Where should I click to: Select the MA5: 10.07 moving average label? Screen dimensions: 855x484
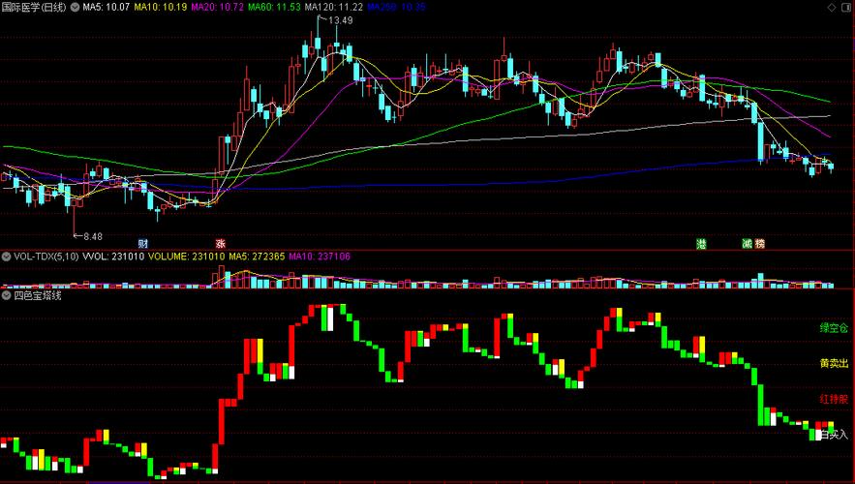pyautogui.click(x=107, y=7)
